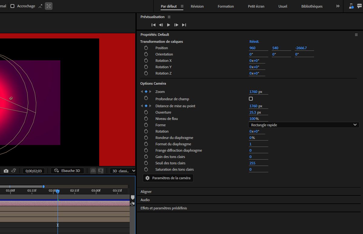Go to next Distance de mise au point keyframe
This screenshot has width=363, height=234.
150,106
